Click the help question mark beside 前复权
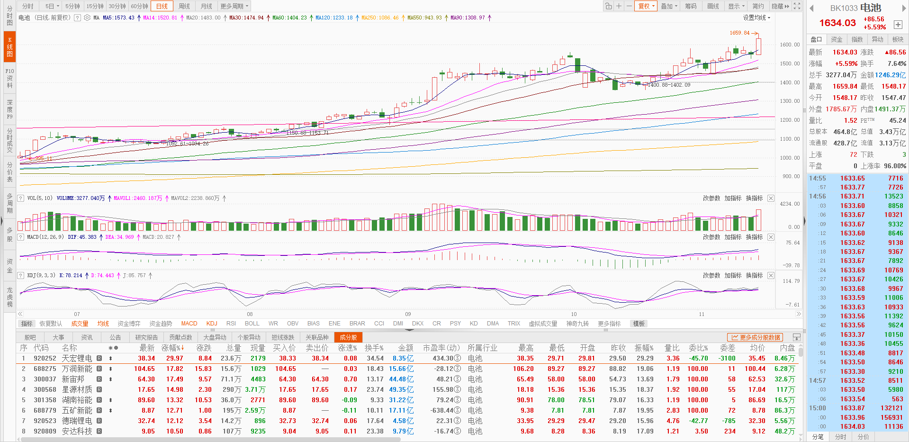Screen dimensions: 909x442 point(78,18)
